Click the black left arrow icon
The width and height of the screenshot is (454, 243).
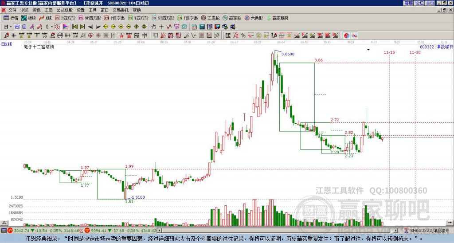(90, 27)
